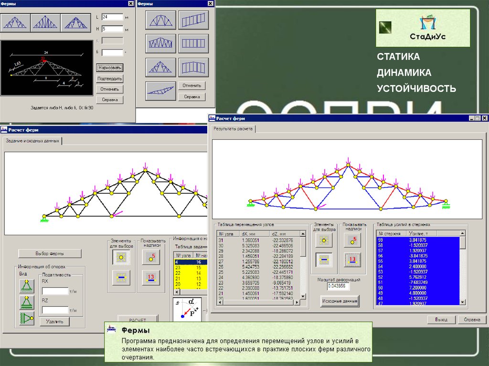The height and width of the screenshot is (366, 489).
Task: Toggle node number labels in input window
Action: pyautogui.click(x=151, y=257)
